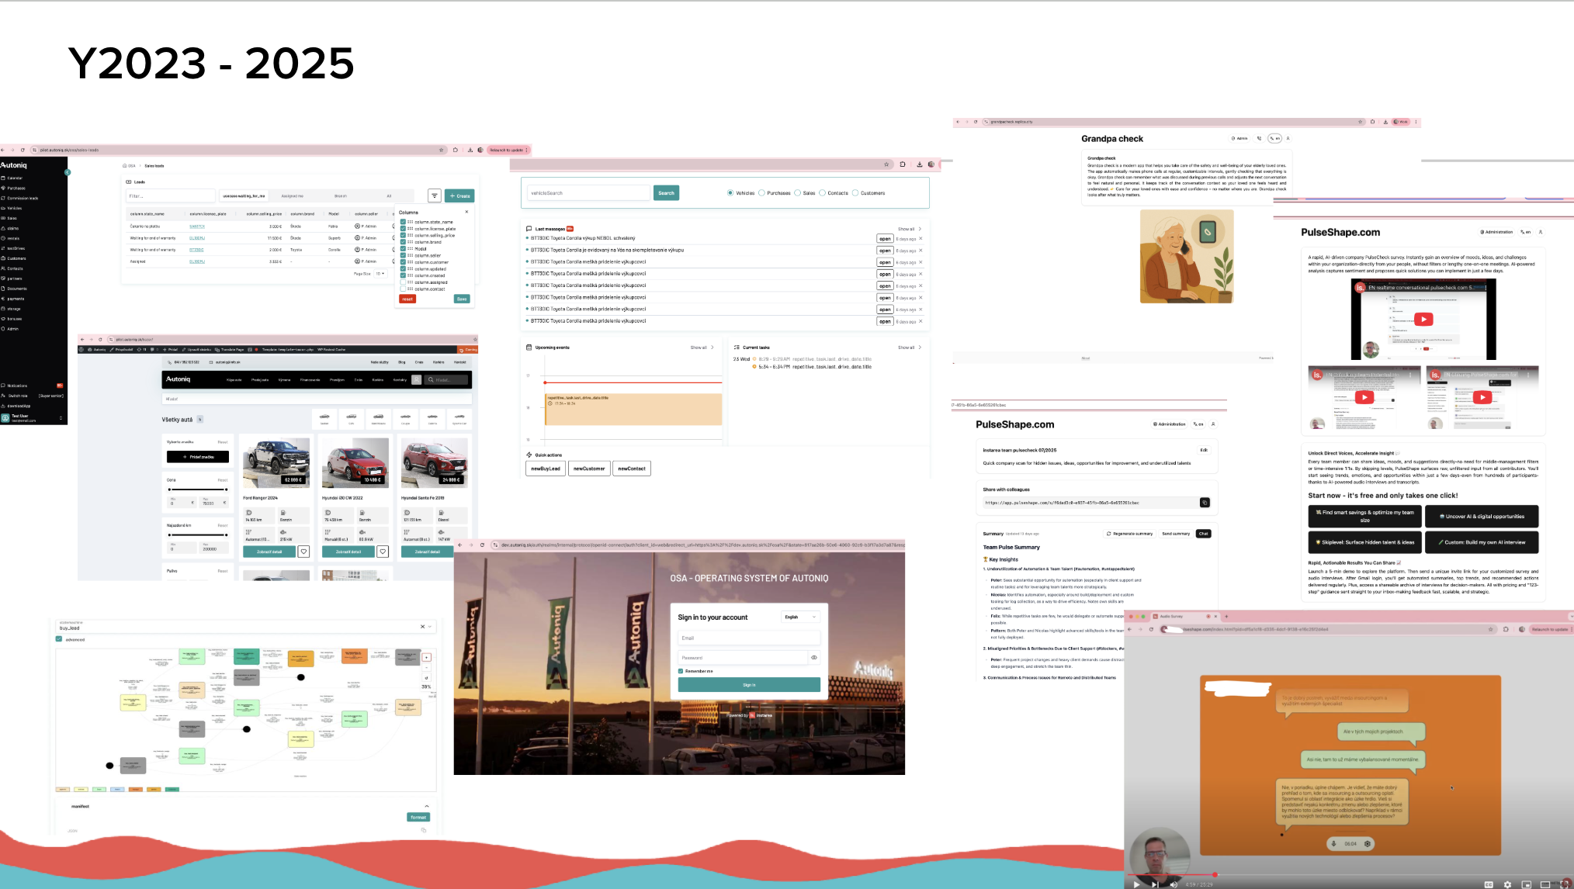Toggle the Remember me checkbox
The width and height of the screenshot is (1574, 889).
(681, 671)
